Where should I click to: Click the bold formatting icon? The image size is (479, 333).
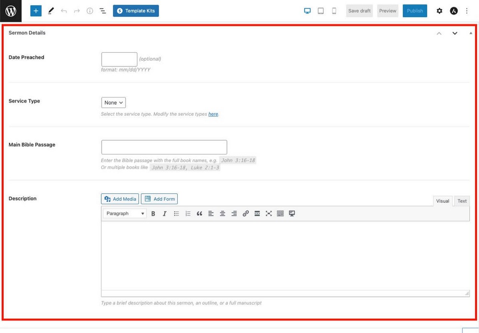click(153, 214)
